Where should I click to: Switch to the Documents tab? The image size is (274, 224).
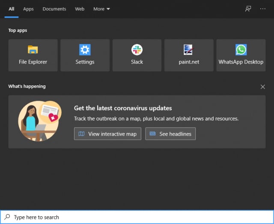pos(54,9)
